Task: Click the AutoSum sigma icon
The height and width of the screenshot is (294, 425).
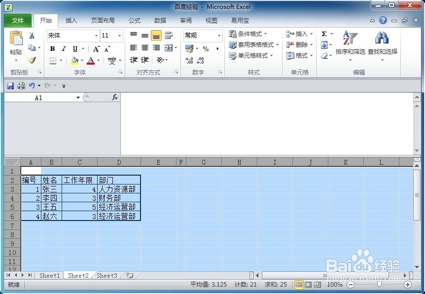Action: [x=324, y=34]
